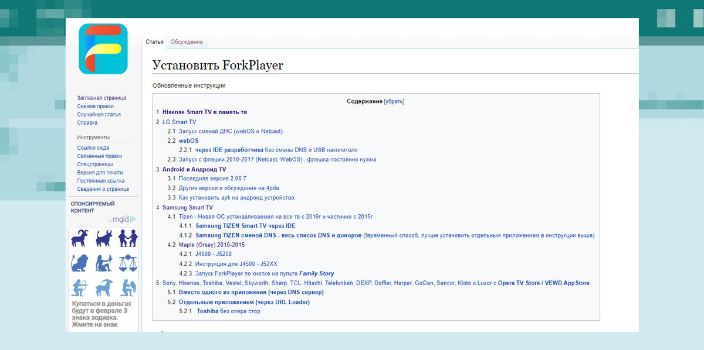
Task: Open Отдельным приложением (через URL Loader)
Action: click(244, 302)
